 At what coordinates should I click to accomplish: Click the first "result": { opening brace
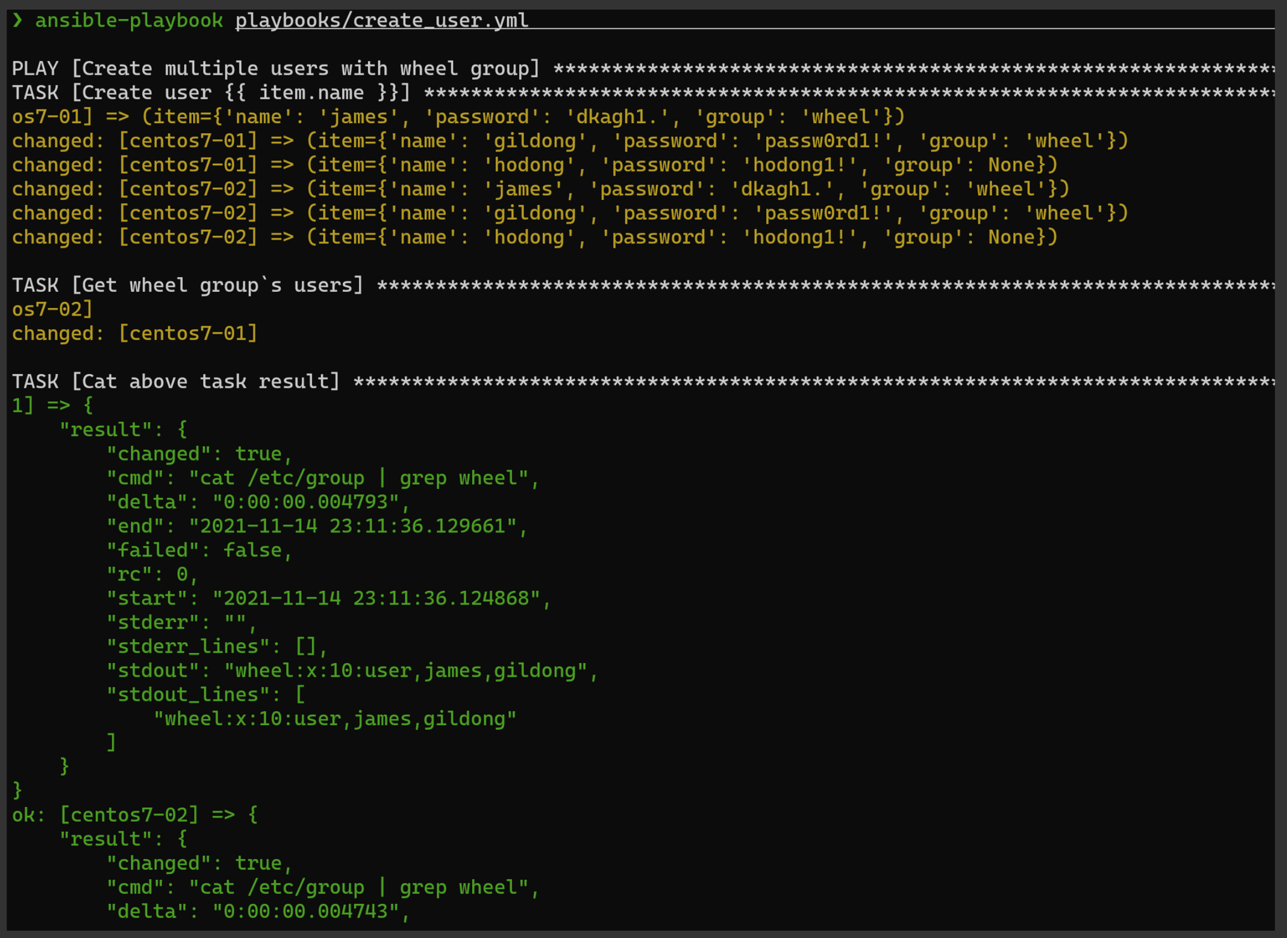[182, 430]
